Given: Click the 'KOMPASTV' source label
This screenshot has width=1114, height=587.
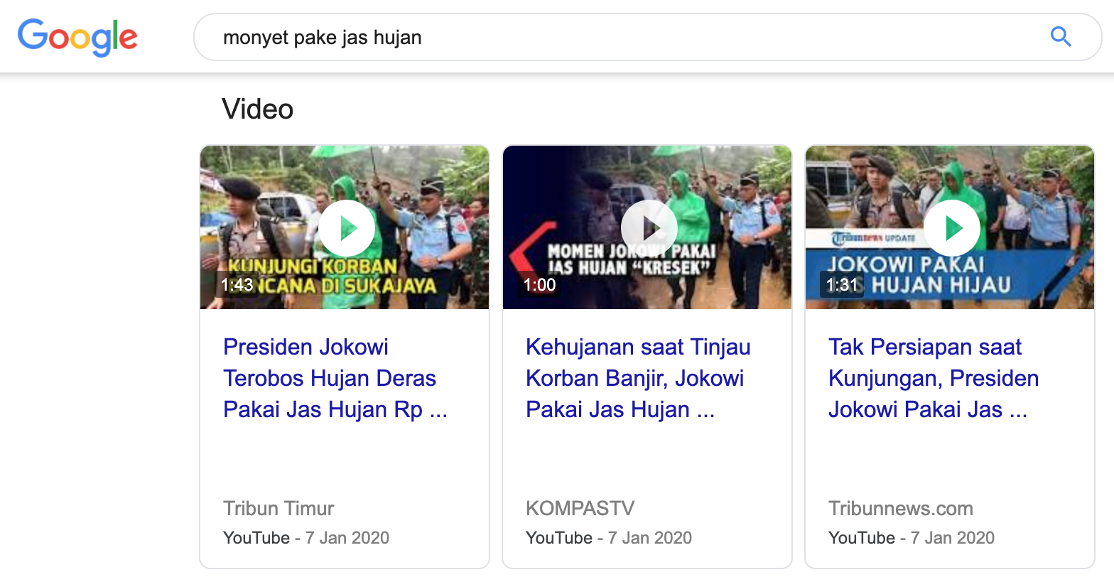Looking at the screenshot, I should [580, 508].
